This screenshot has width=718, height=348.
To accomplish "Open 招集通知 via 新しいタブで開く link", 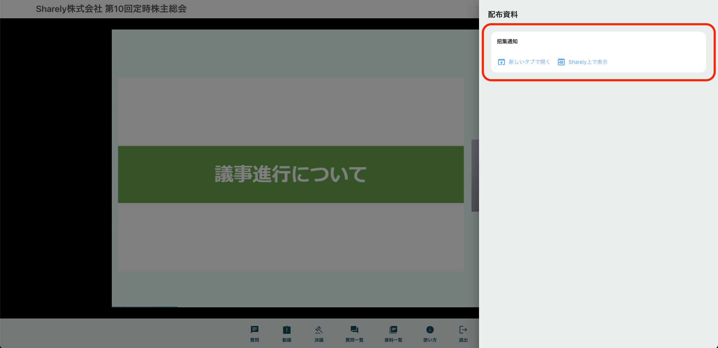I will 529,62.
